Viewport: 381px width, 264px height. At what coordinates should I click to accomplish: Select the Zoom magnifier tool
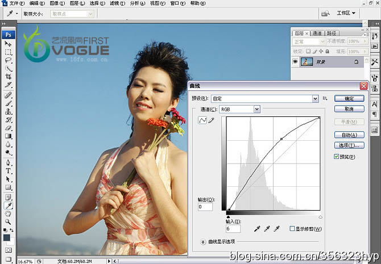[x=8, y=221]
